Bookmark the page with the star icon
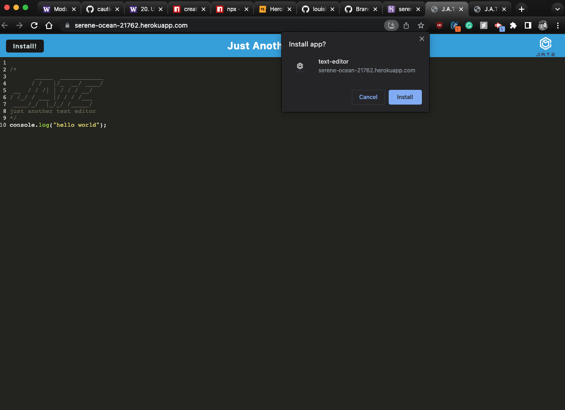 click(421, 25)
